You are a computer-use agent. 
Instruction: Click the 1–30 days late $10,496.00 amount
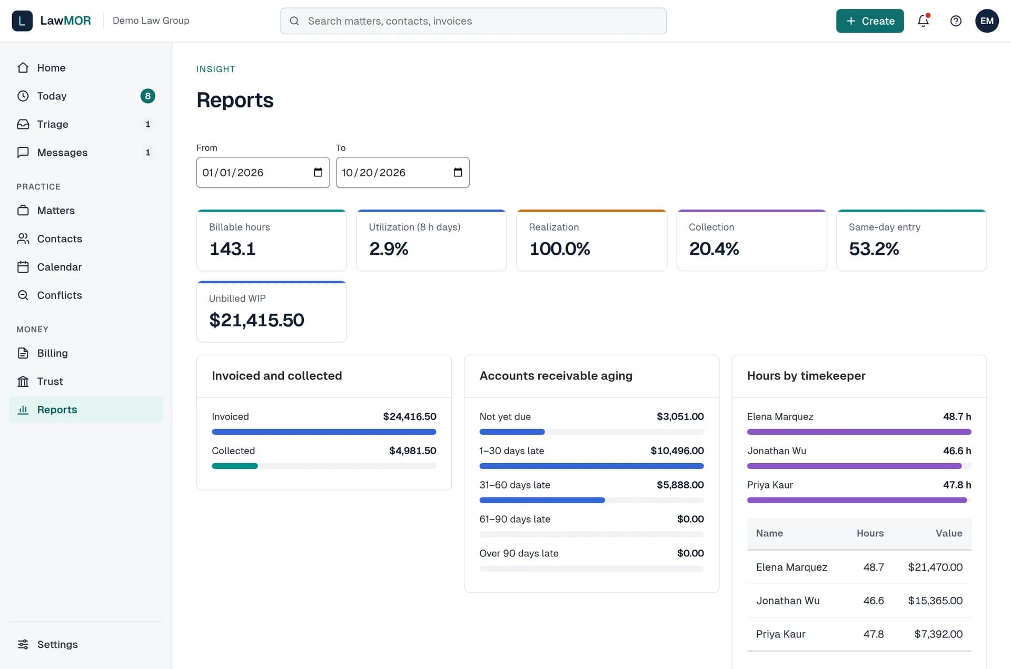point(677,451)
